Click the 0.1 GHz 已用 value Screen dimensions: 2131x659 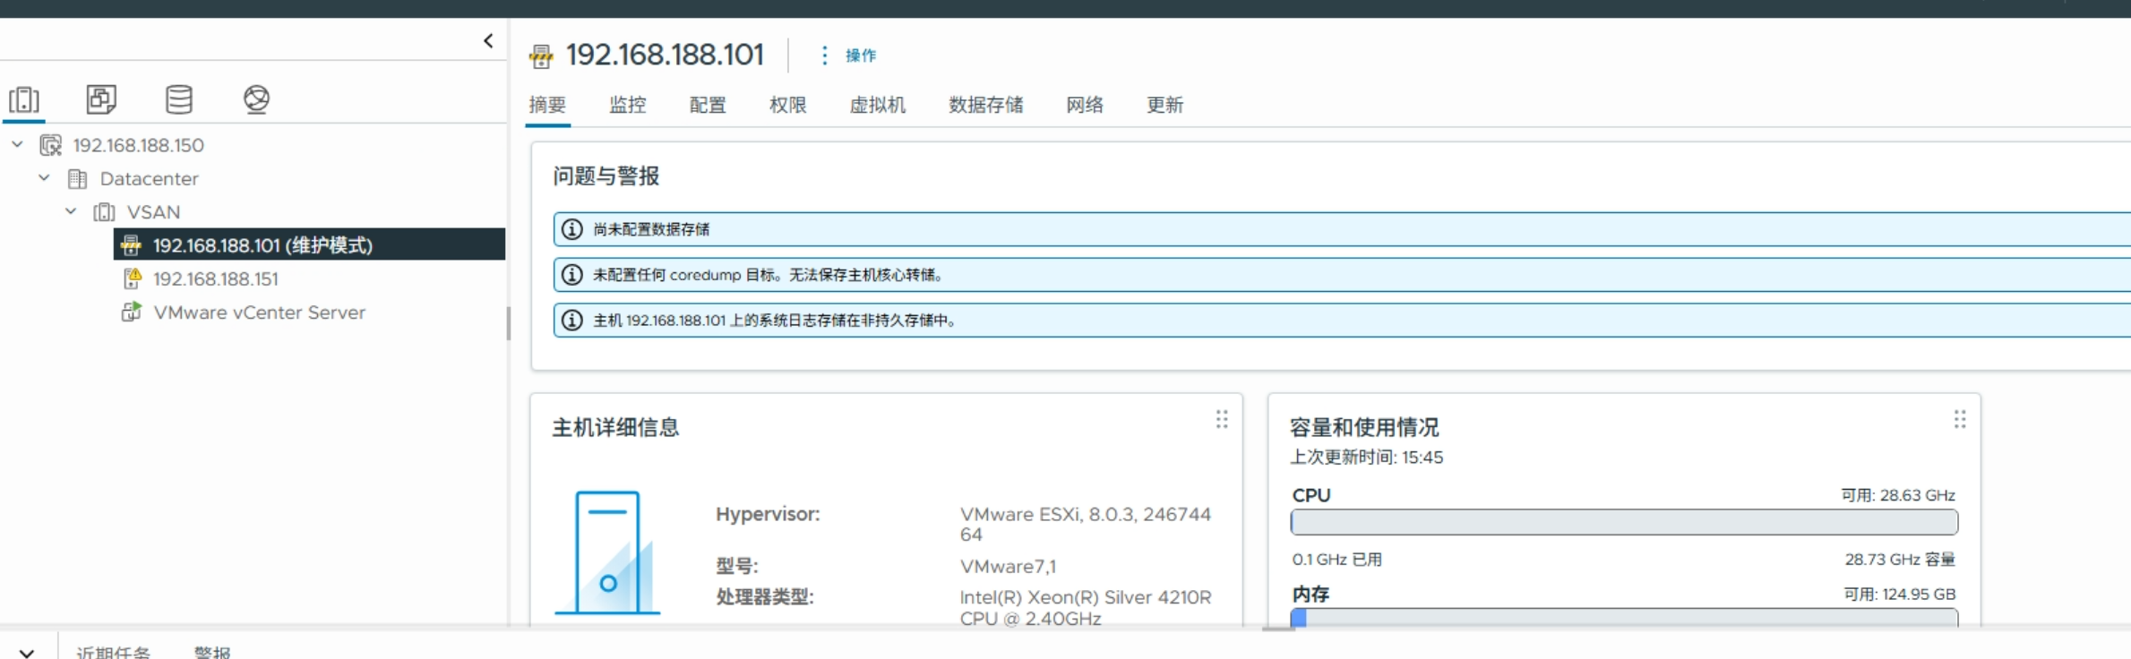(1337, 560)
